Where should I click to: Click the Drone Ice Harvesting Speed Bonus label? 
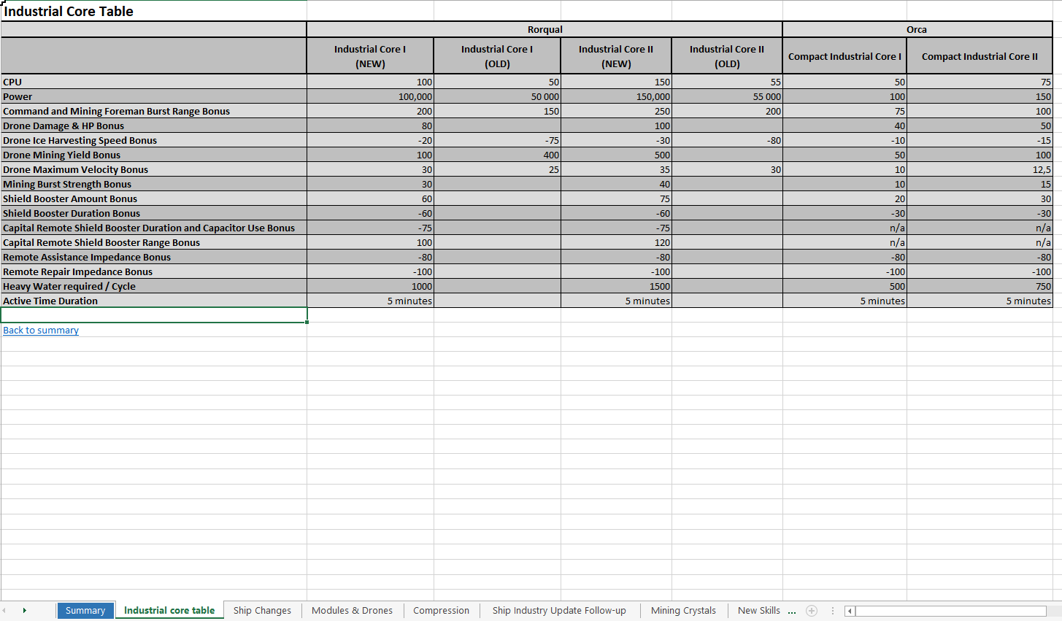click(x=153, y=140)
